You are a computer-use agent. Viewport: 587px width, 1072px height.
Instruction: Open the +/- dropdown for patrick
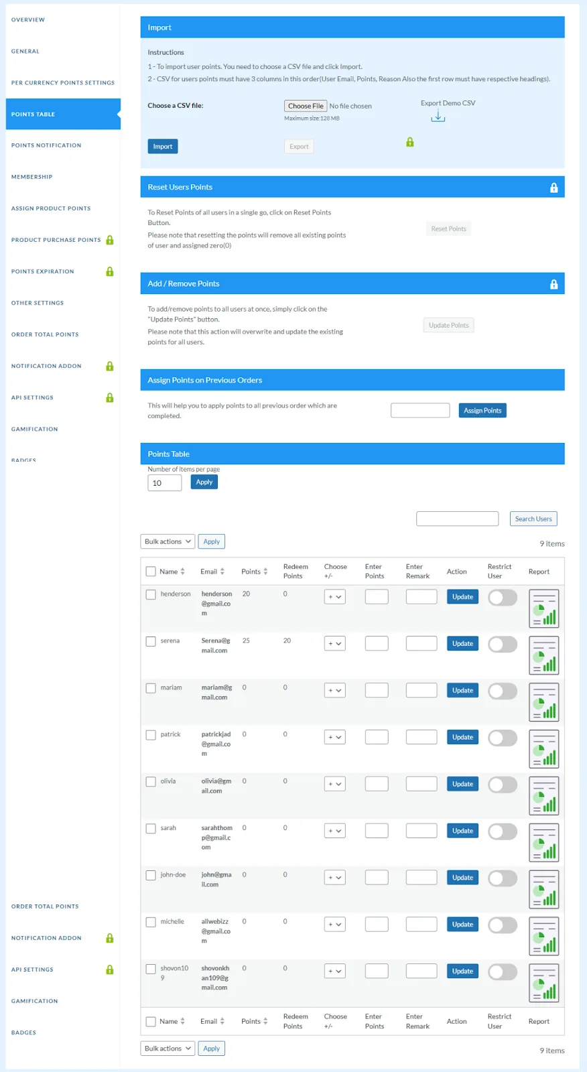pyautogui.click(x=335, y=738)
